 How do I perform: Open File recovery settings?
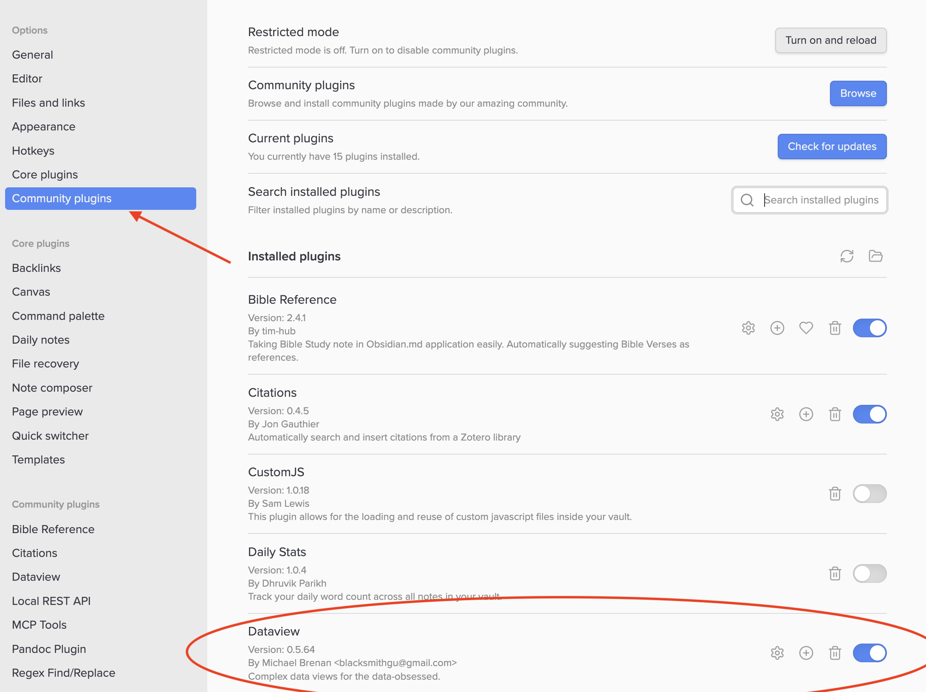(x=100, y=364)
